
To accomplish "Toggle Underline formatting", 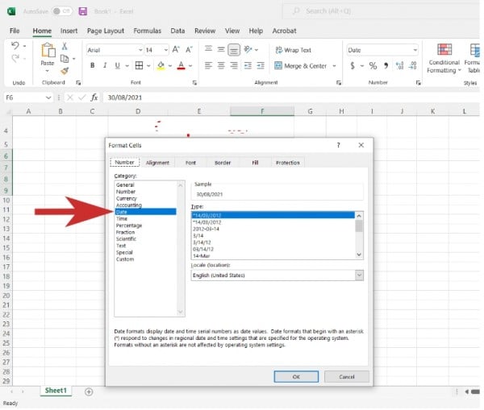I will coord(117,65).
